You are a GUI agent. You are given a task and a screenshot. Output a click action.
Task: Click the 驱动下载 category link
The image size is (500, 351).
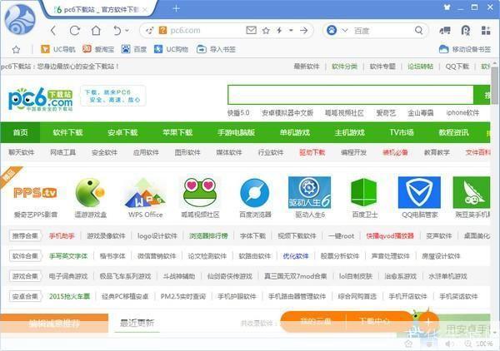[312, 152]
